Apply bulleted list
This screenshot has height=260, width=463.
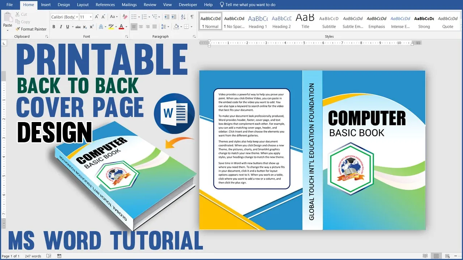coord(133,17)
